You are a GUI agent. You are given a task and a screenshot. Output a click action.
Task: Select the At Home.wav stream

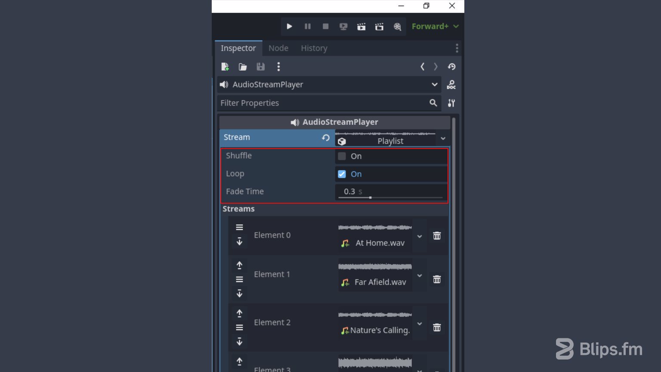(375, 236)
